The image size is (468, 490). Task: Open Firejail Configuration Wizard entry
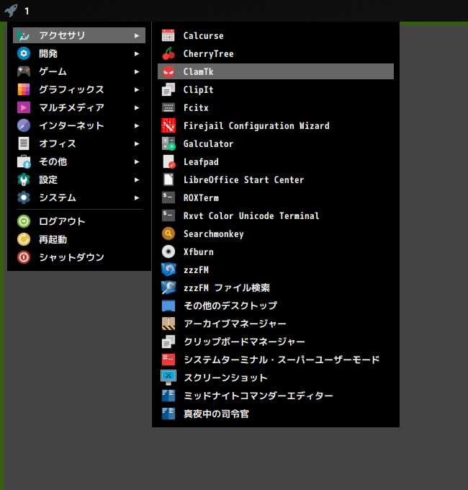coord(276,125)
